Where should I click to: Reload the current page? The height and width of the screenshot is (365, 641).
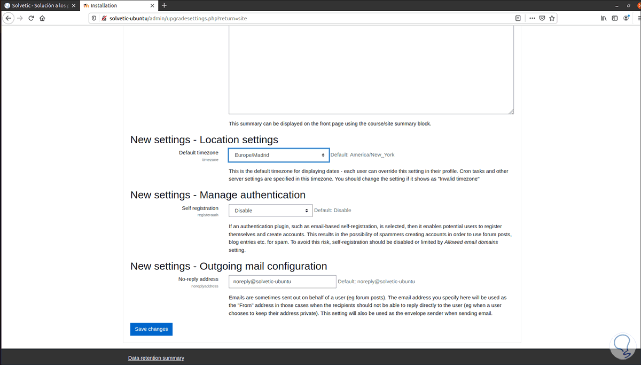click(x=31, y=18)
